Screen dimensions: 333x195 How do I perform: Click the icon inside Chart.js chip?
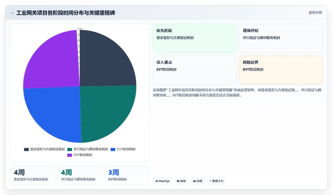157,181
